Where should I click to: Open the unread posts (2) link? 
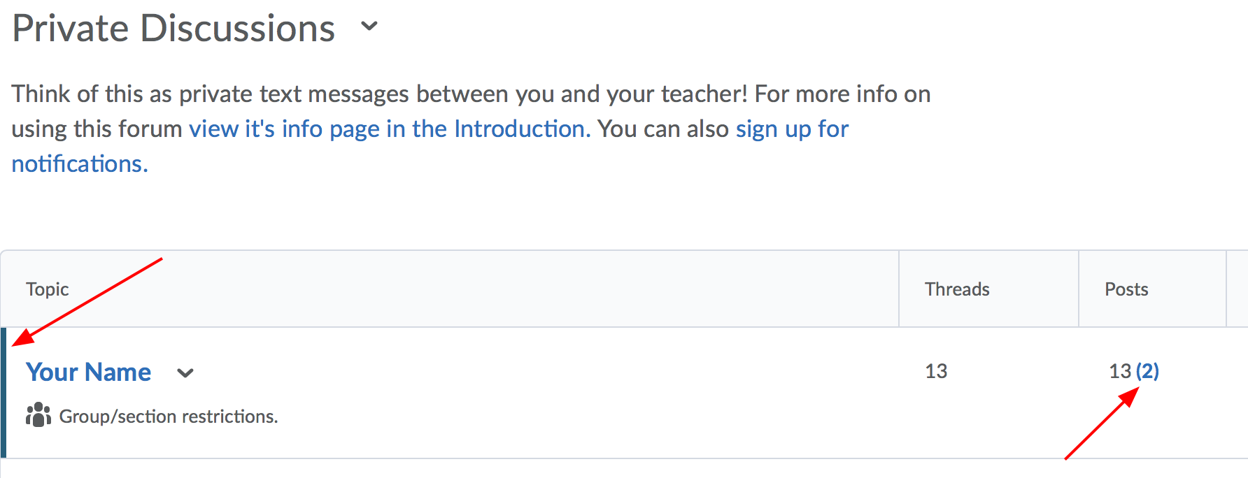click(1147, 371)
